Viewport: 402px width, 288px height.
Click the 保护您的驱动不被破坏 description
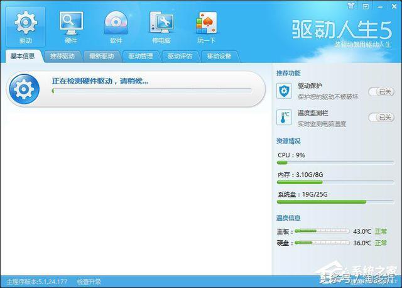coord(328,97)
